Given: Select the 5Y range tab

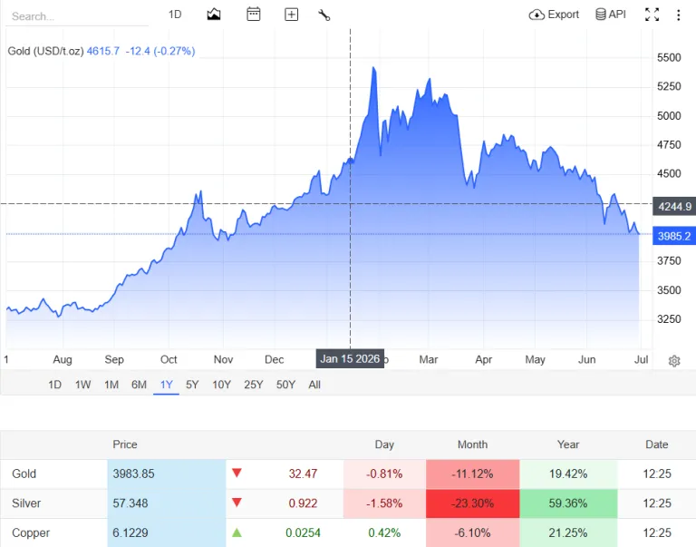Looking at the screenshot, I should click(192, 385).
